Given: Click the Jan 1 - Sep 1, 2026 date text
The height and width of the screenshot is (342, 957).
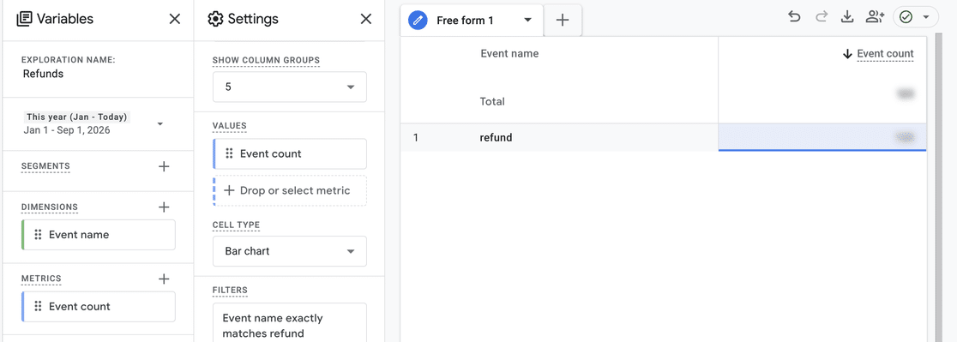Looking at the screenshot, I should pos(67,129).
